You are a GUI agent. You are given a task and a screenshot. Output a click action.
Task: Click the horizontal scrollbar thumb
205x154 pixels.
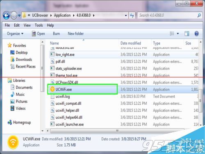(117, 131)
